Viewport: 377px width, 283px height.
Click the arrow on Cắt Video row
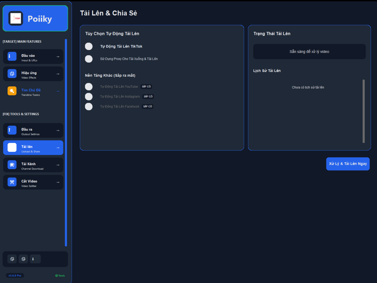pyautogui.click(x=58, y=182)
